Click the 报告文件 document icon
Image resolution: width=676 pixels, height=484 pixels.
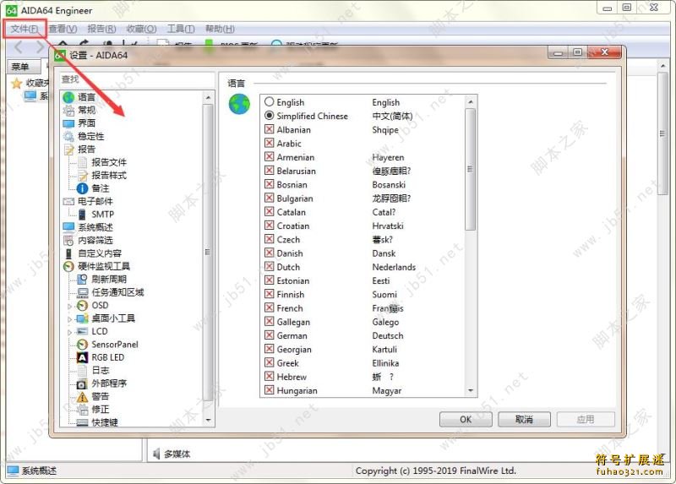coord(82,162)
